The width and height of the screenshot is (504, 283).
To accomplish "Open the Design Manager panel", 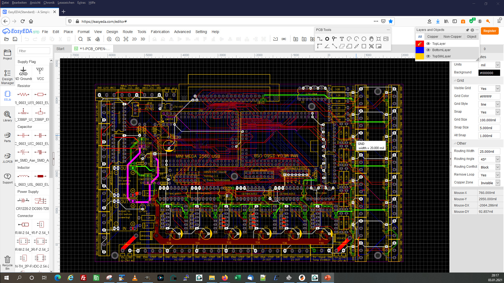I will point(7,77).
